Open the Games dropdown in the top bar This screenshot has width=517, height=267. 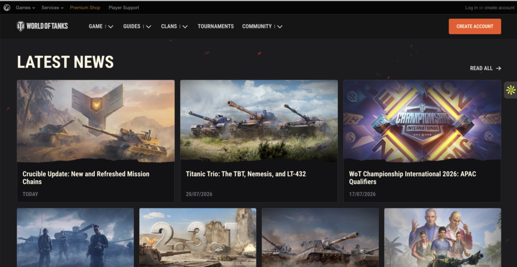[x=25, y=8]
